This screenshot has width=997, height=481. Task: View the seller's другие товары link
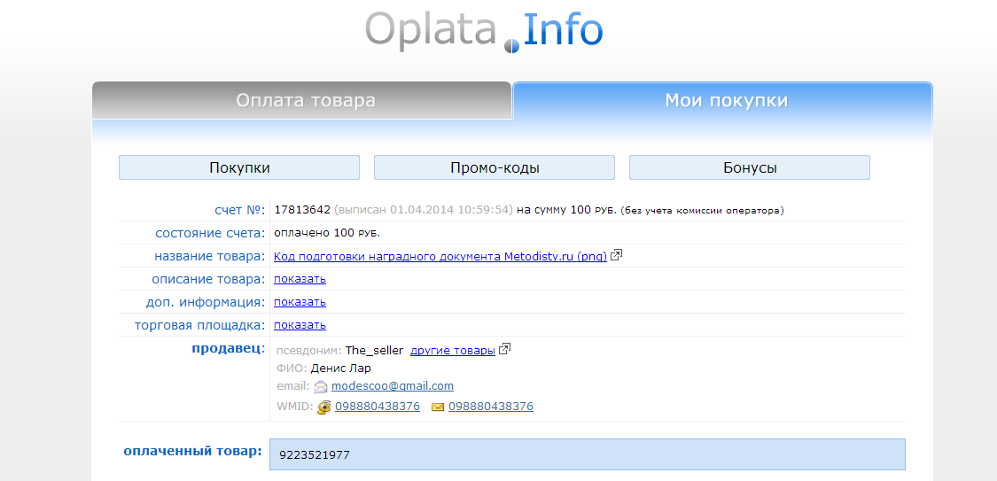452,350
